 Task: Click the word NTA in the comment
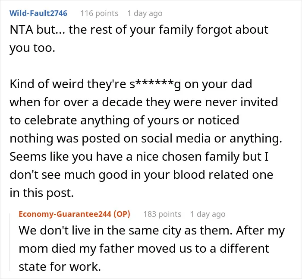pyautogui.click(x=21, y=30)
